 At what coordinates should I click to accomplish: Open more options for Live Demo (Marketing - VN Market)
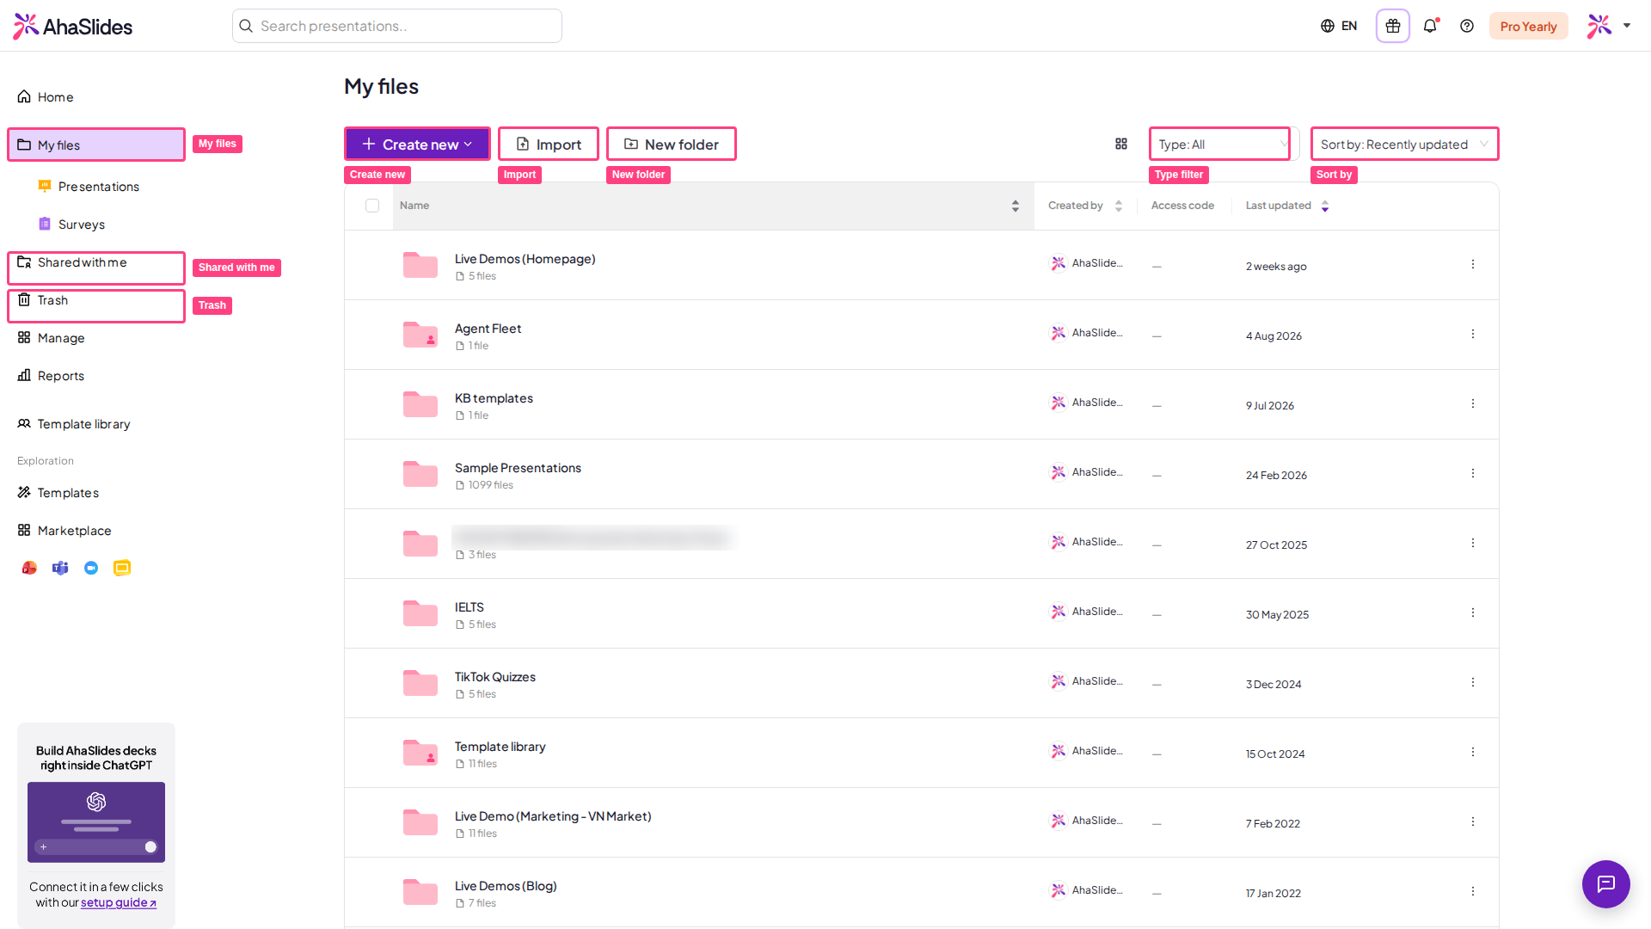[1472, 821]
